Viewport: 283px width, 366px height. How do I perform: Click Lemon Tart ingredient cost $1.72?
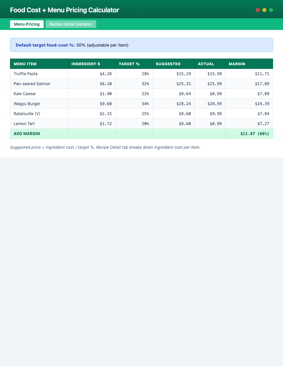pyautogui.click(x=106, y=124)
